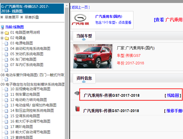183x139 pixels.
Task: Open 19 音响电路图
Action: coord(22,137)
